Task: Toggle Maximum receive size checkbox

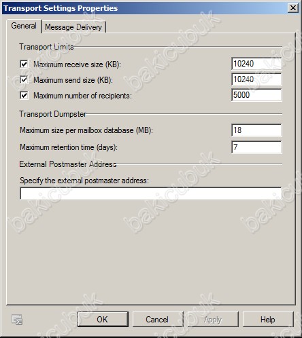Action: coord(24,64)
